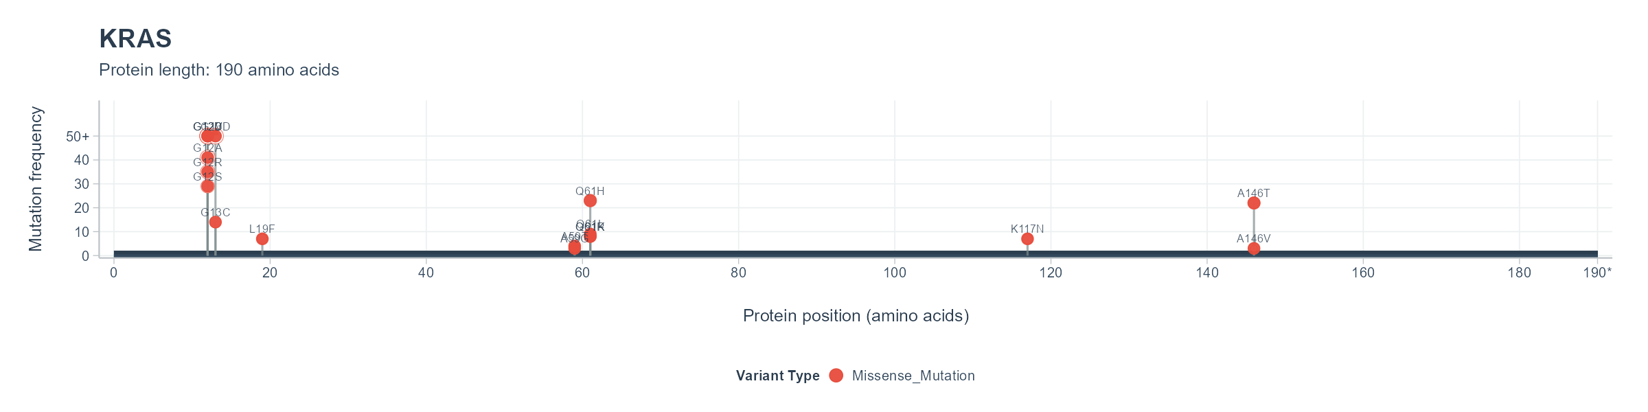
Task: Select the A146T mutation marker
Action: point(1254,203)
